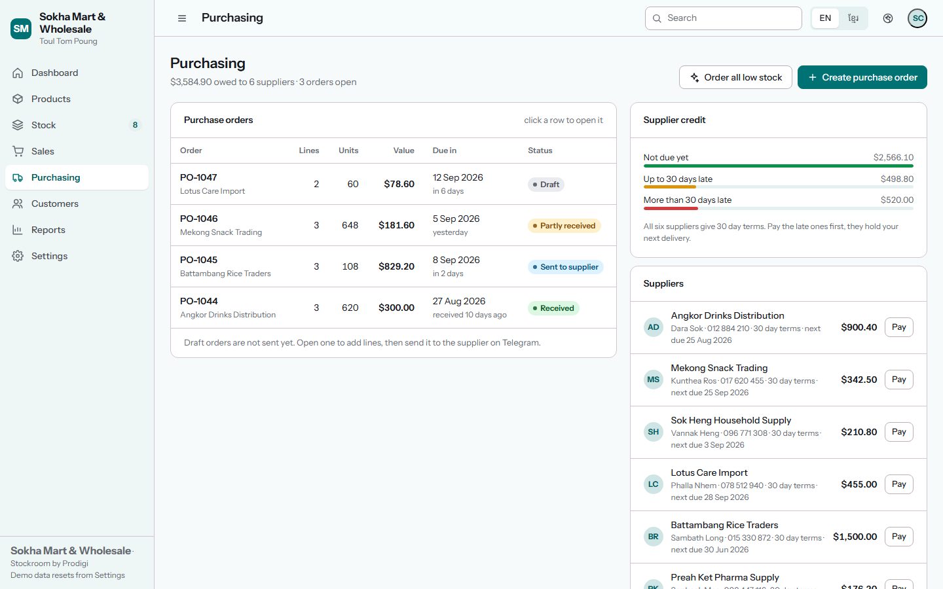Switch language to EN
Image resolution: width=943 pixels, height=589 pixels.
click(825, 18)
